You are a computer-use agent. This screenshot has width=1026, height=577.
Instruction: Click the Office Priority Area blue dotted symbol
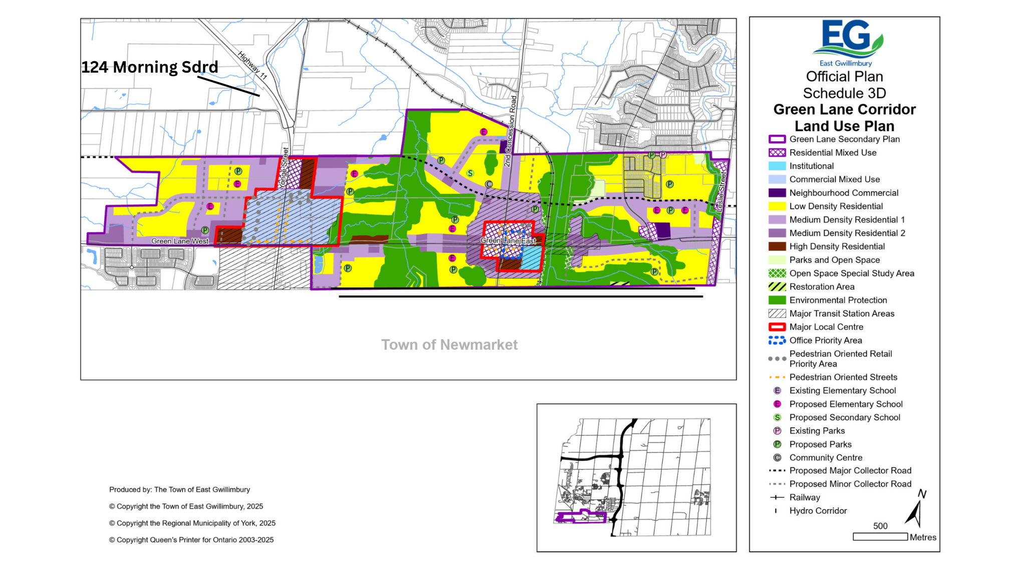[x=777, y=341]
